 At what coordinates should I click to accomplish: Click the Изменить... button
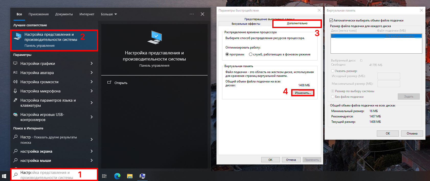click(303, 93)
